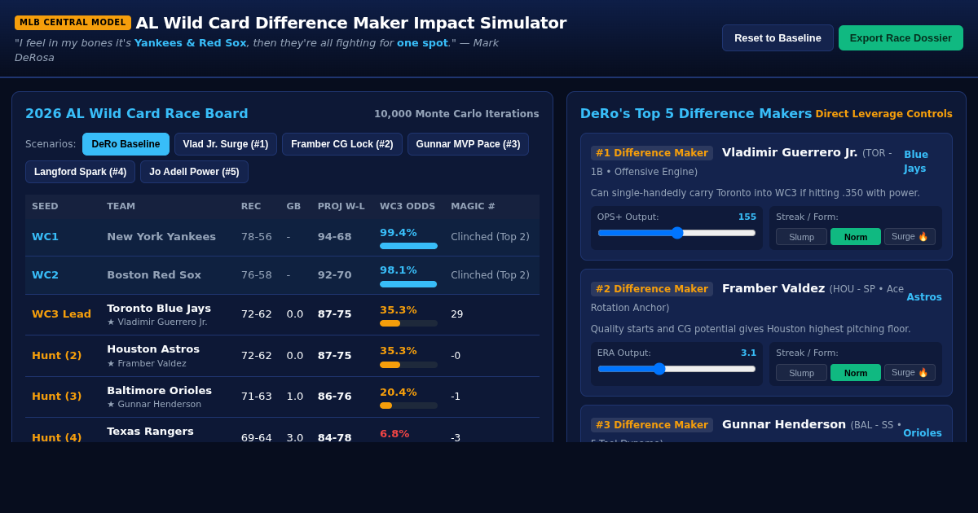Click Export Race Dossier button
978x513 pixels.
901,37
